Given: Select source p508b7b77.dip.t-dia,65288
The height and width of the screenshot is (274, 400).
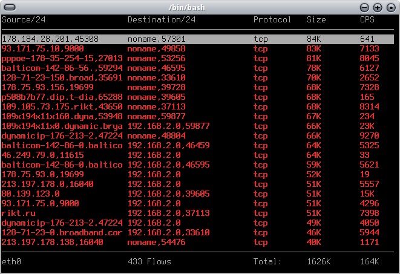Looking at the screenshot, I should 62,97.
